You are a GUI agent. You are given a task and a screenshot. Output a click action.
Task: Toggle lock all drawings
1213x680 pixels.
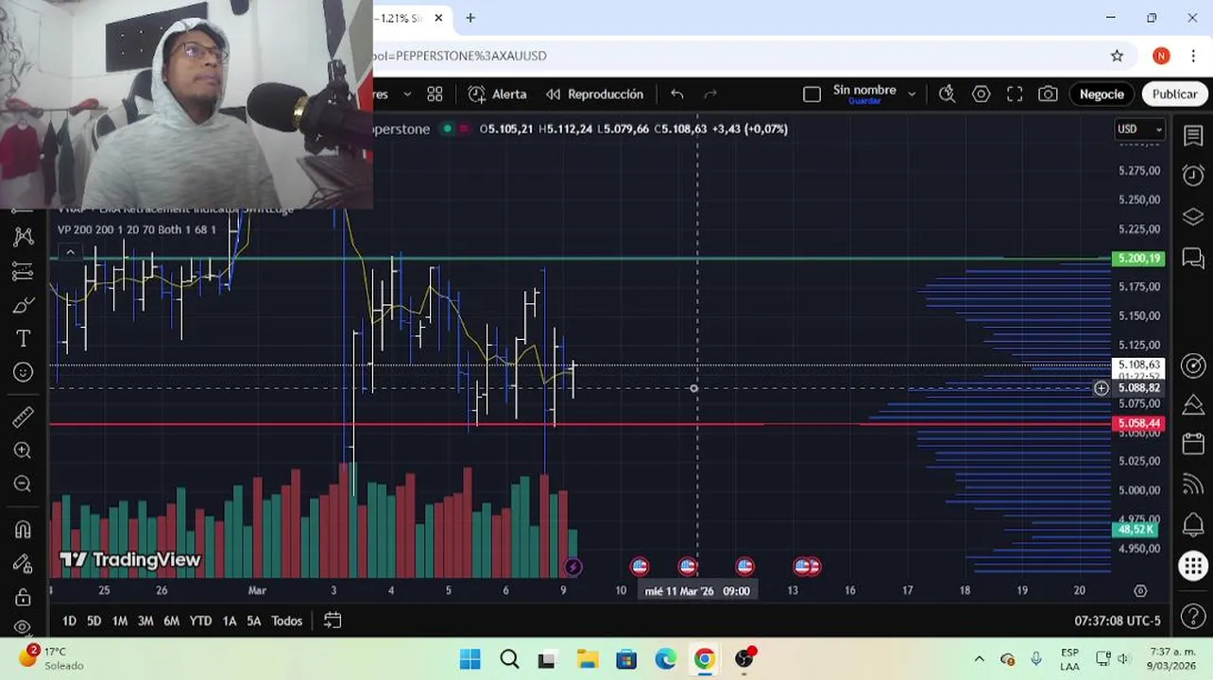[x=24, y=597]
